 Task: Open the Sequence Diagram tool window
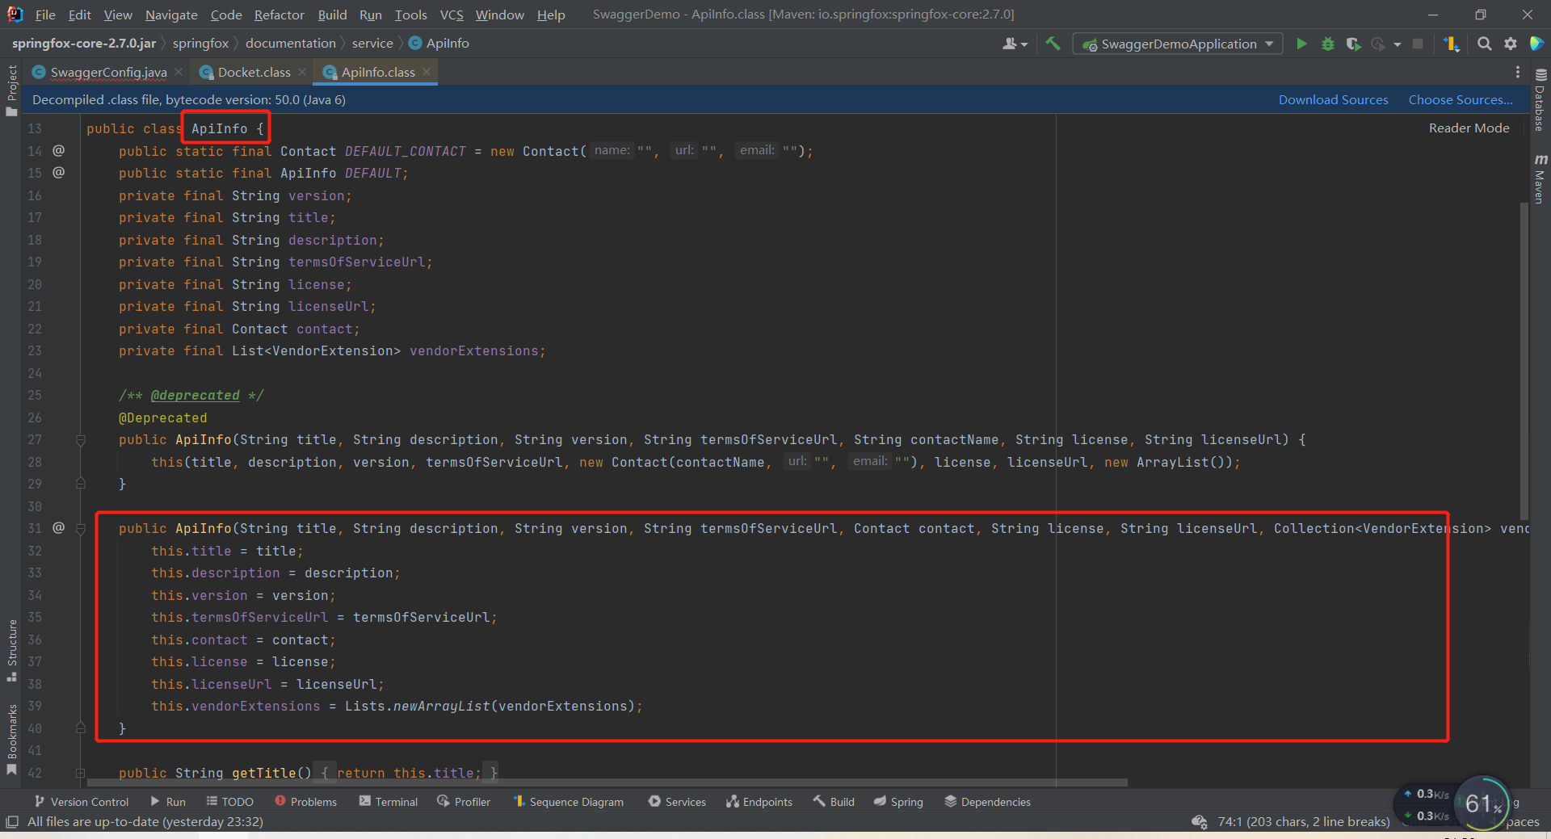569,802
